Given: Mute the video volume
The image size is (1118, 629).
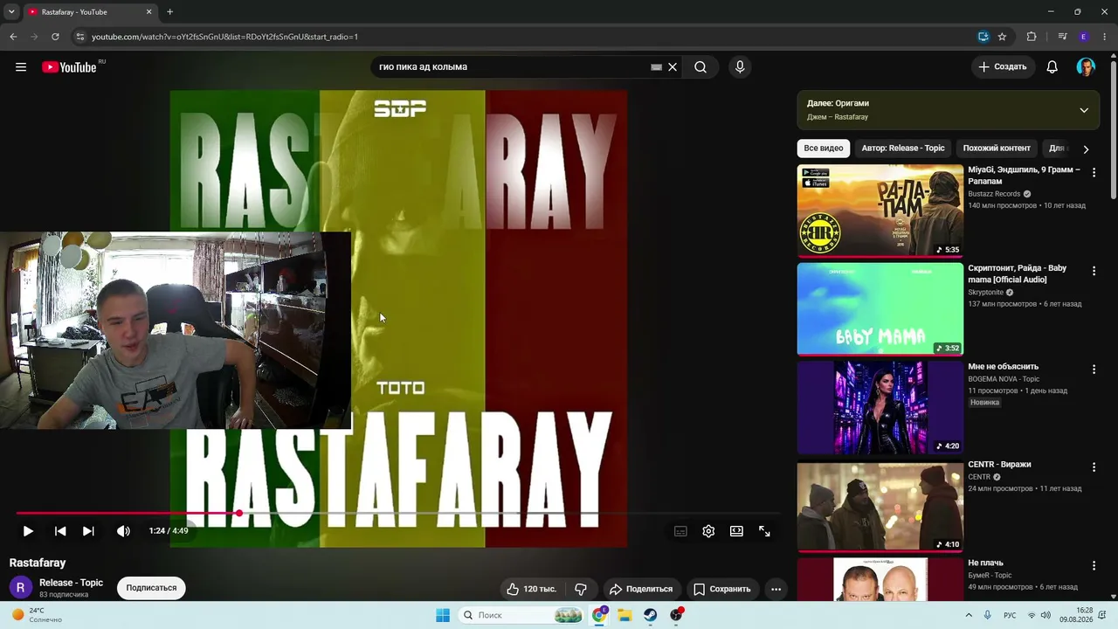Looking at the screenshot, I should click(x=123, y=531).
